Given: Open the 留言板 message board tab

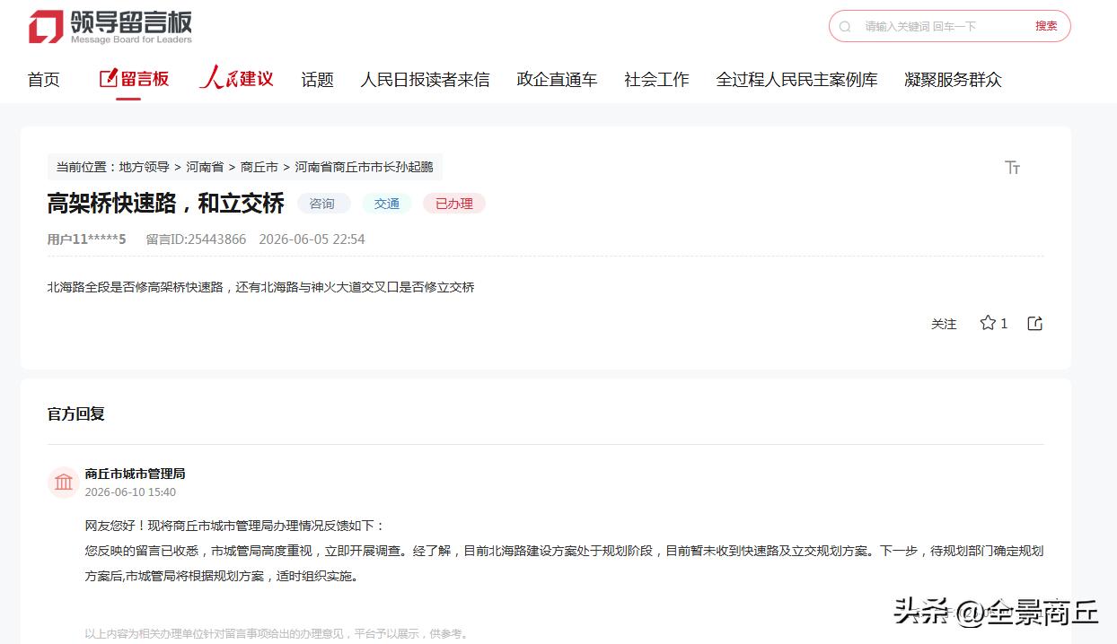Looking at the screenshot, I should point(134,79).
